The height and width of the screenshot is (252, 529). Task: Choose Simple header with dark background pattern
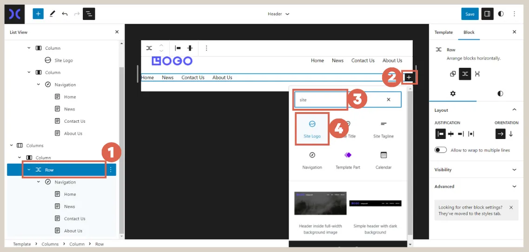[375, 213]
